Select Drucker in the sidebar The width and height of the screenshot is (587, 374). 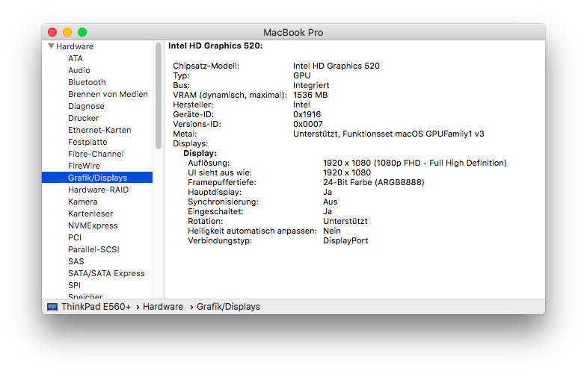point(83,119)
